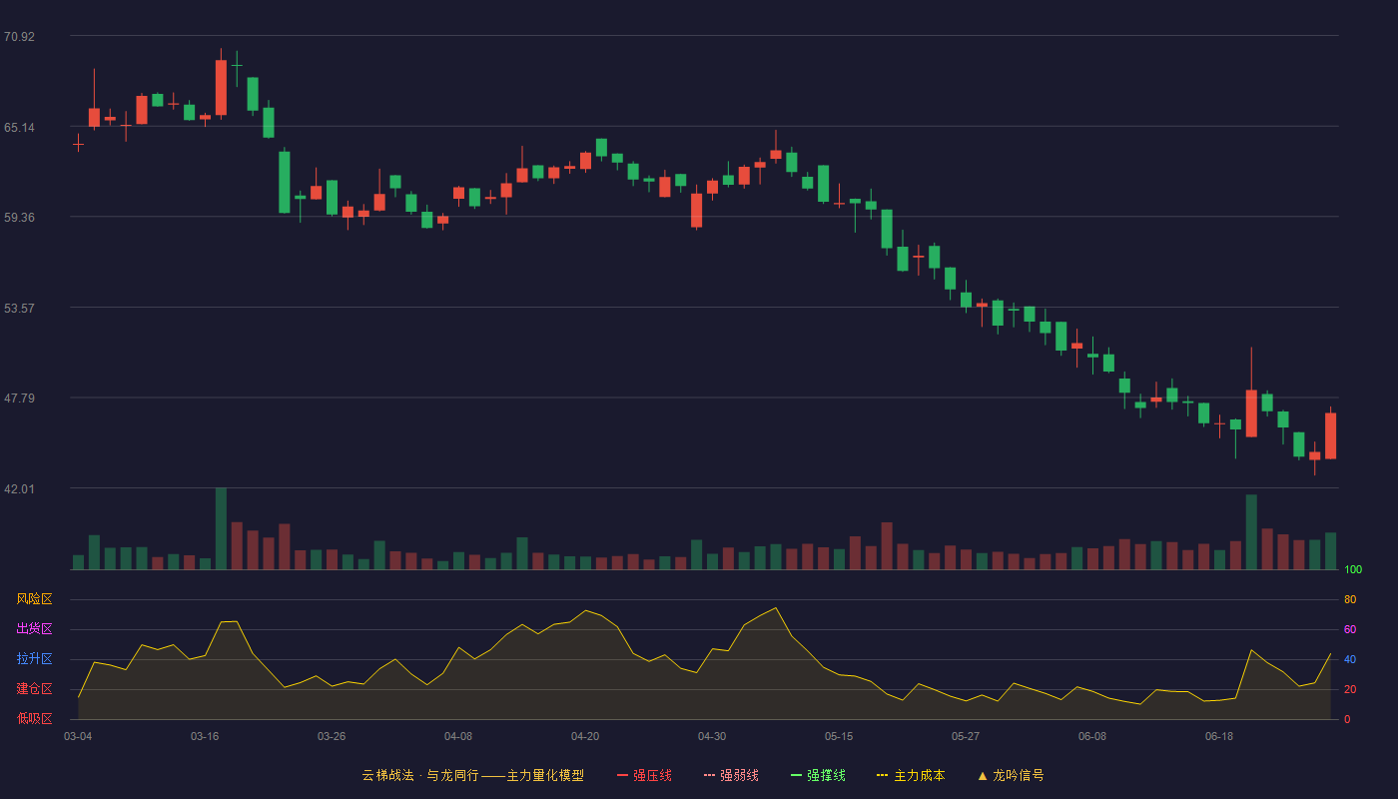Click the 03-26 date axis label
Screen dimensions: 1398x799
click(332, 736)
